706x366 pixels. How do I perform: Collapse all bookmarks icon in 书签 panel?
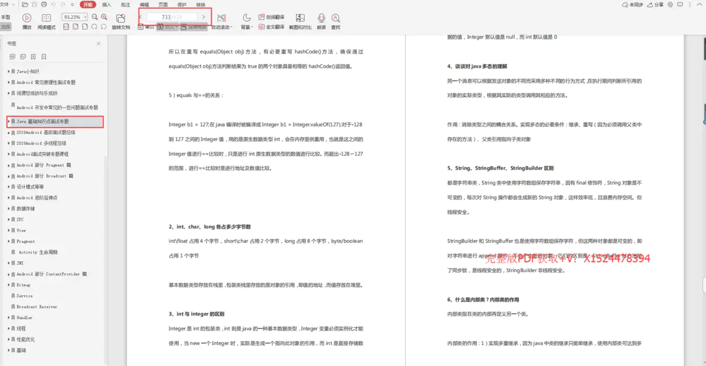23,57
